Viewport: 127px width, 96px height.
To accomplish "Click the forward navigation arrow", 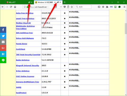I will click(7, 7).
